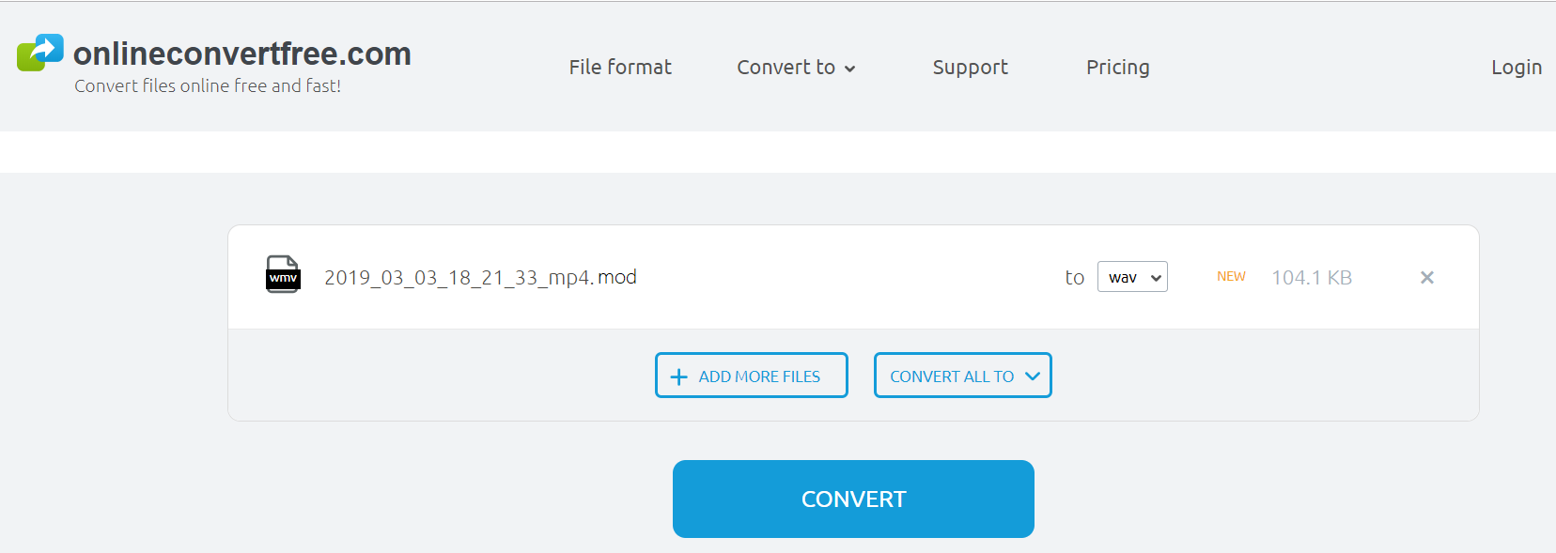The height and width of the screenshot is (553, 1556).
Task: Click the onlineconvertfree.com site title
Action: point(242,54)
